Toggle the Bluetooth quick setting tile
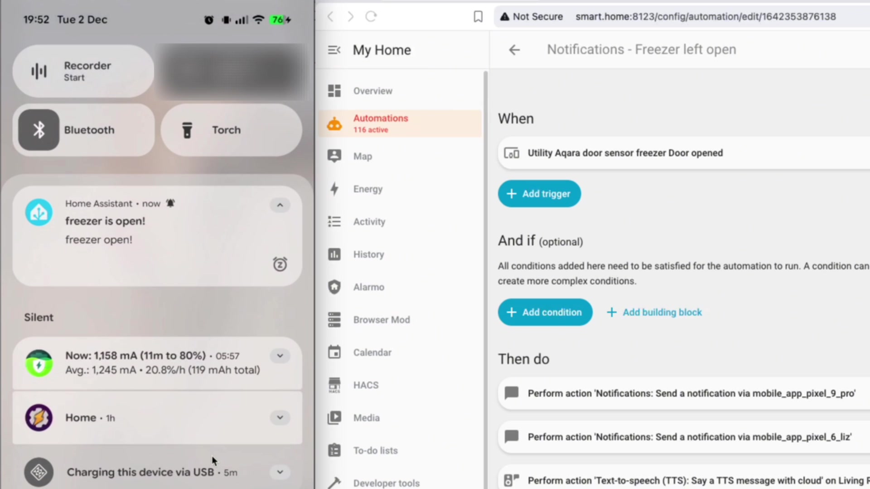The image size is (870, 489). click(39, 130)
